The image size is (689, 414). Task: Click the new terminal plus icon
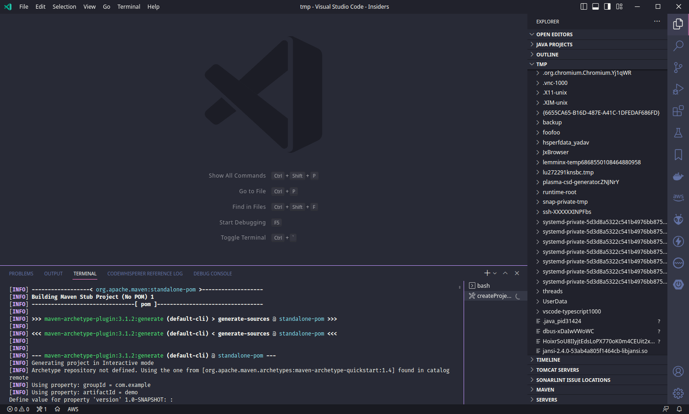click(487, 273)
